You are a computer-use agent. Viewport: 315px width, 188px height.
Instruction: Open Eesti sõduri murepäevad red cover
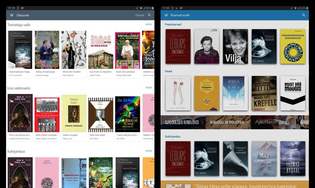tap(47, 115)
